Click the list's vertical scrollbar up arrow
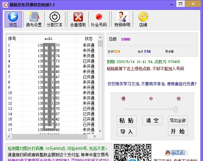 [100, 38]
